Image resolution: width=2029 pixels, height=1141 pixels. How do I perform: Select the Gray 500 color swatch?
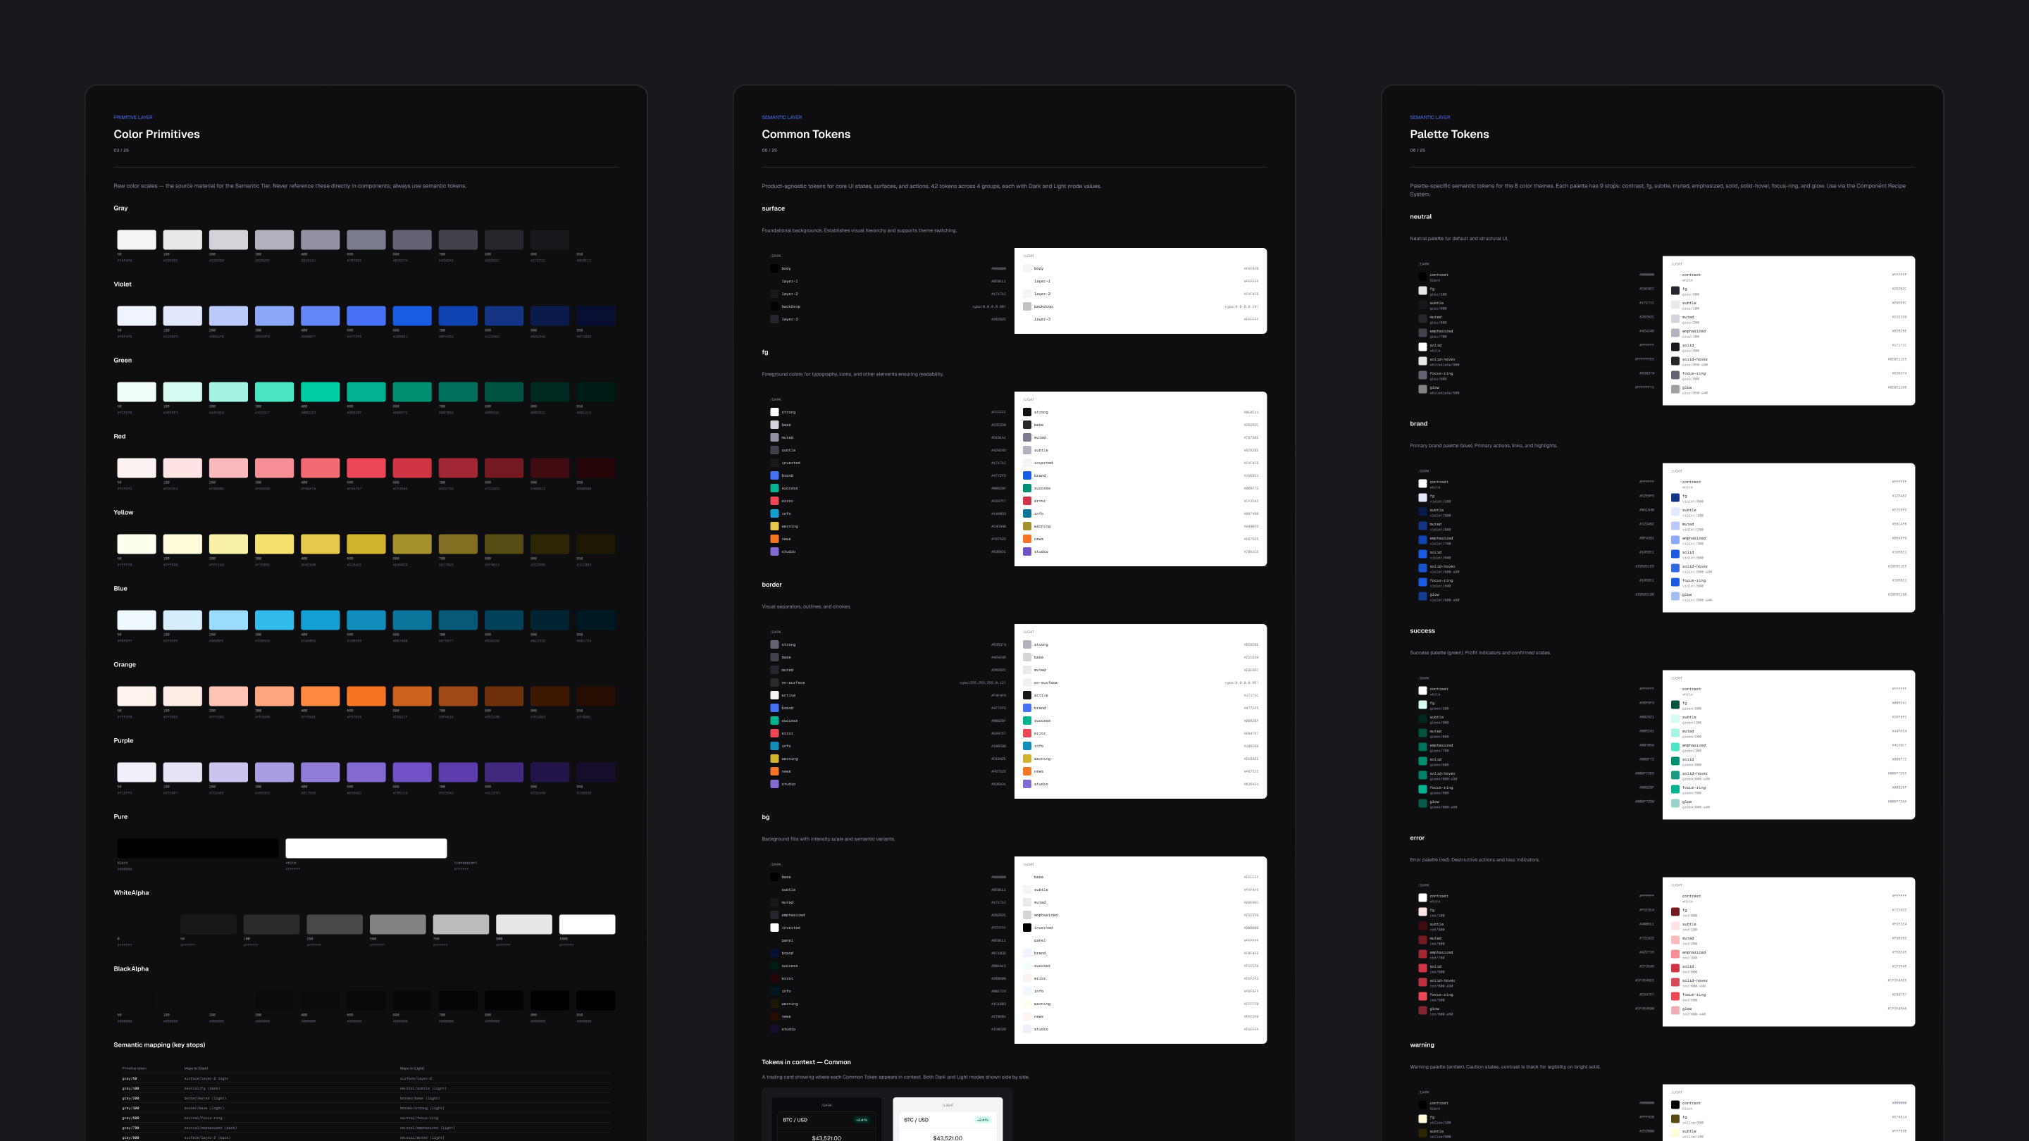pyautogui.click(x=366, y=239)
